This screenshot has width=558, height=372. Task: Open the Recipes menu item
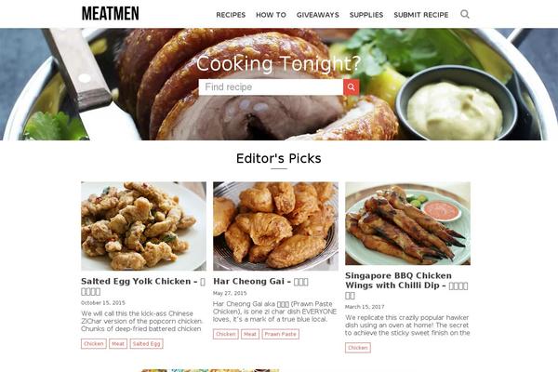(x=231, y=15)
